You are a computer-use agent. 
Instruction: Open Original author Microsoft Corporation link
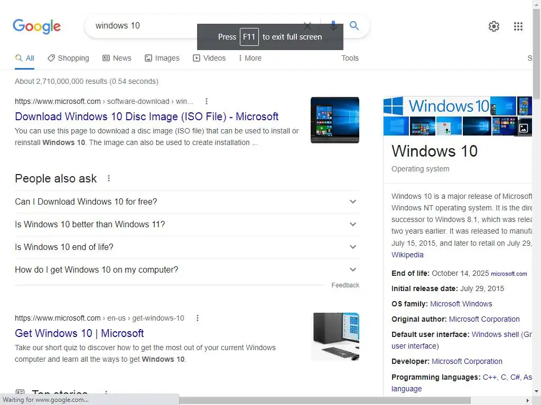pos(484,319)
